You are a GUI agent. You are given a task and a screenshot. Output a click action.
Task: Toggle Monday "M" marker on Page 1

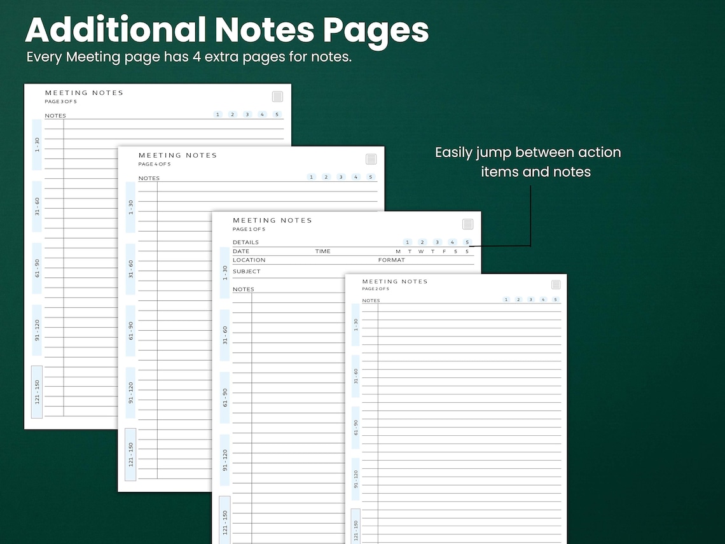tap(398, 251)
